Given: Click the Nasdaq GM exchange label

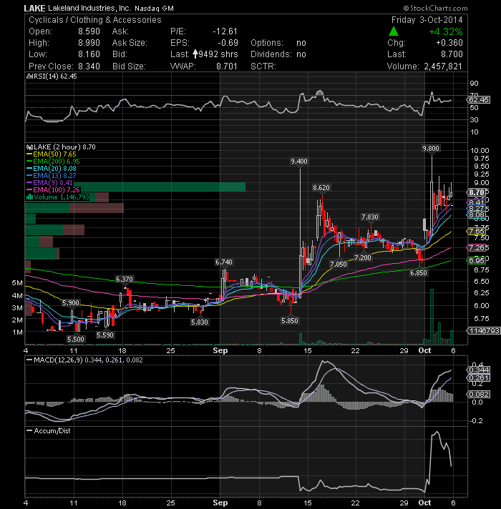Looking at the screenshot, I should click(x=154, y=9).
